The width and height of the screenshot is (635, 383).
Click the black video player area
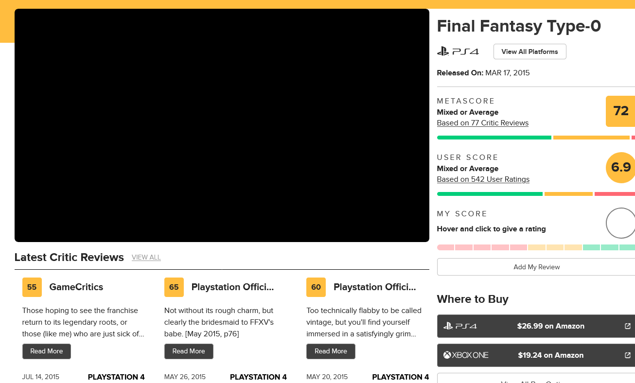(x=222, y=125)
